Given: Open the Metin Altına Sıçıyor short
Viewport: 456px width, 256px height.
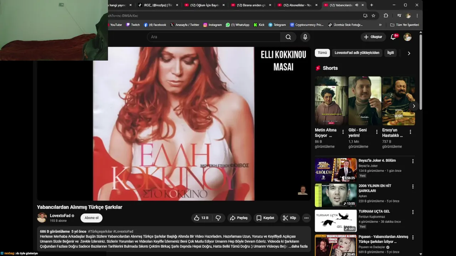Looking at the screenshot, I should point(331,101).
